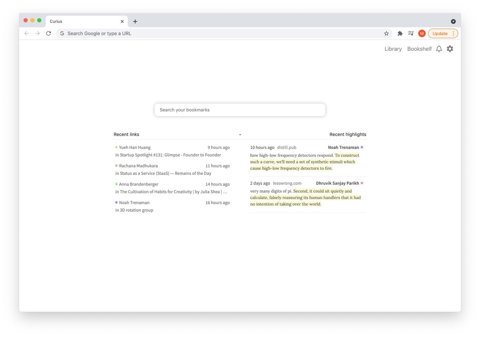Open the Library page
Screen dimensions: 480x337
point(393,49)
